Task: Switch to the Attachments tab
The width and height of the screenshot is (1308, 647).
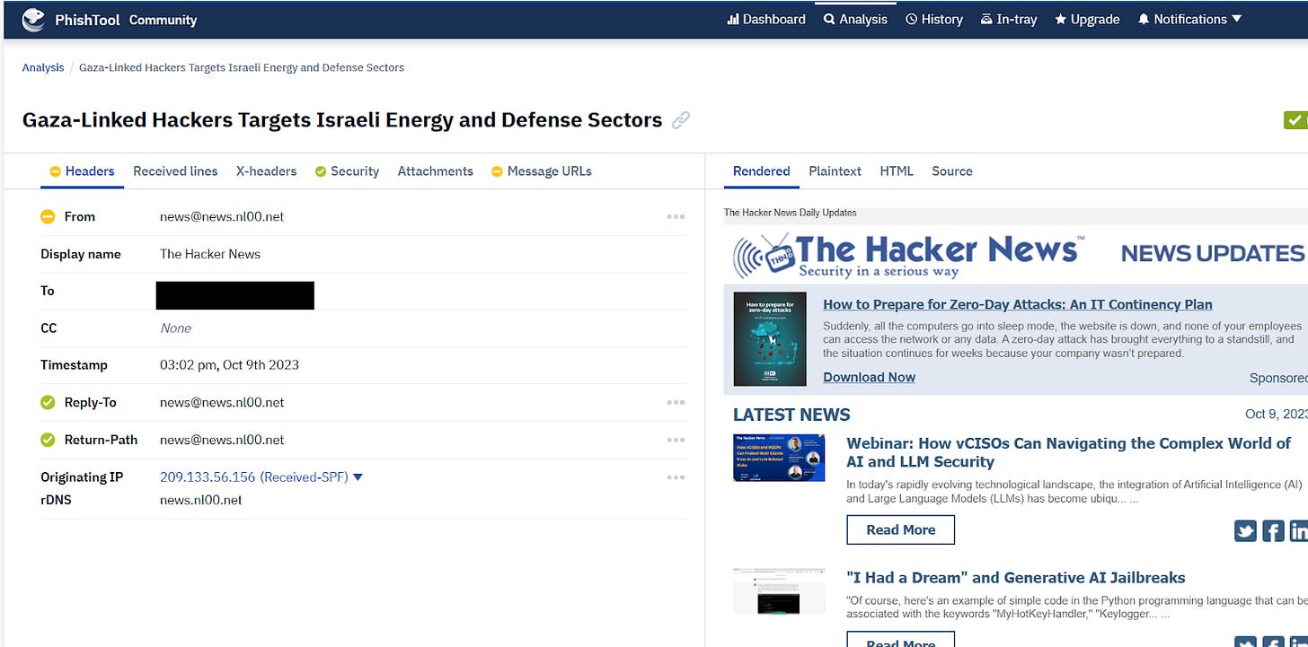Action: 436,171
